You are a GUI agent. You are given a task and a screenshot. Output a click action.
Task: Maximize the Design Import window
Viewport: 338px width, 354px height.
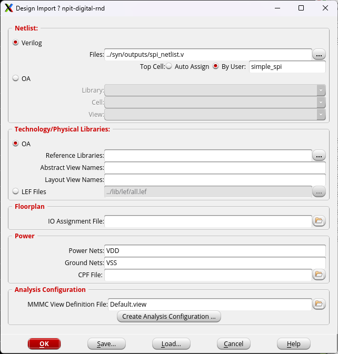point(301,8)
